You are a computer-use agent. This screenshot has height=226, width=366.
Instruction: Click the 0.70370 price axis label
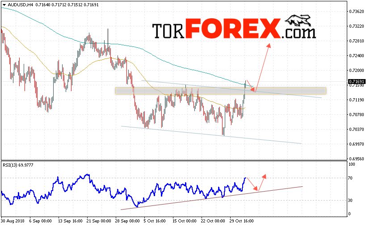click(x=357, y=129)
